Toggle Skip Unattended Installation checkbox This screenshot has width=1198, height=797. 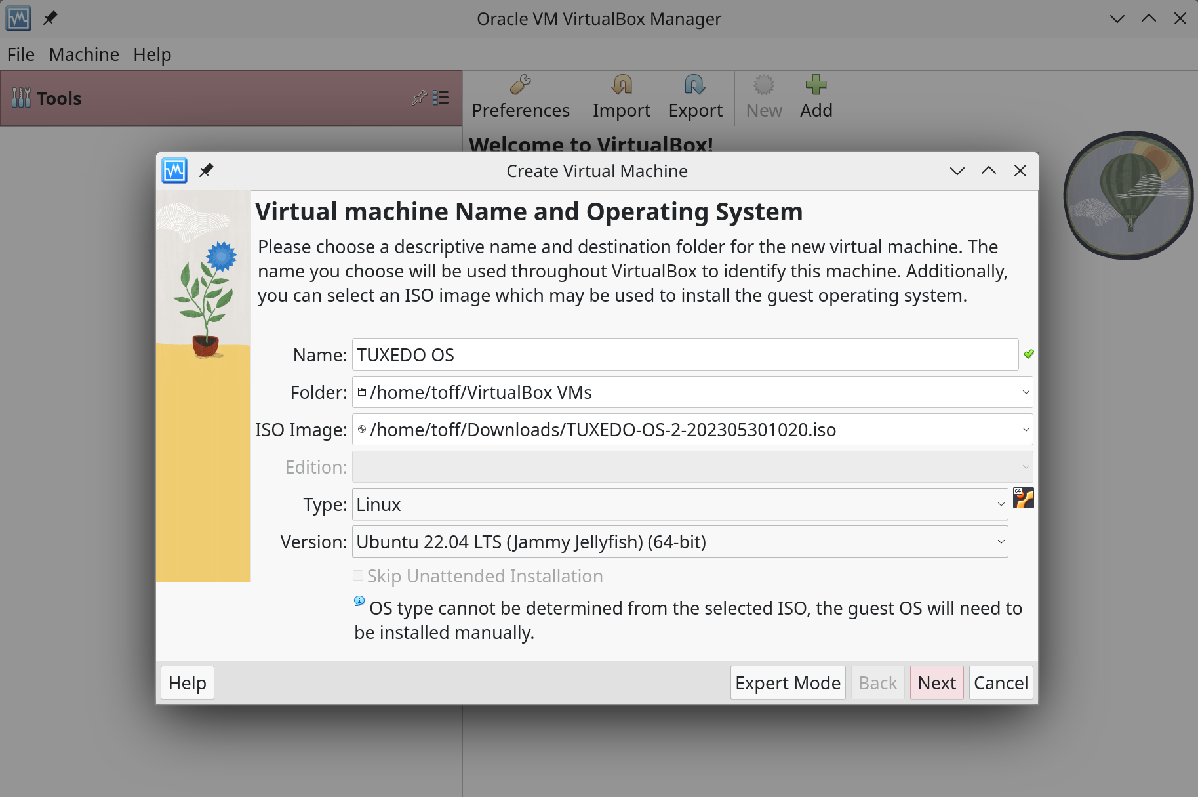(358, 576)
